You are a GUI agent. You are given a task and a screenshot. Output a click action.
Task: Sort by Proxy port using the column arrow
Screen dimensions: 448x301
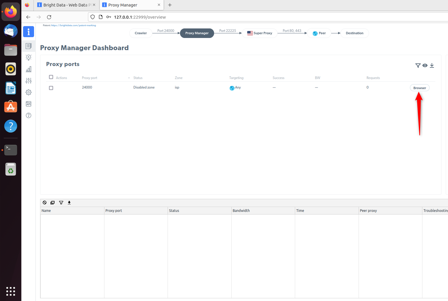click(x=129, y=78)
